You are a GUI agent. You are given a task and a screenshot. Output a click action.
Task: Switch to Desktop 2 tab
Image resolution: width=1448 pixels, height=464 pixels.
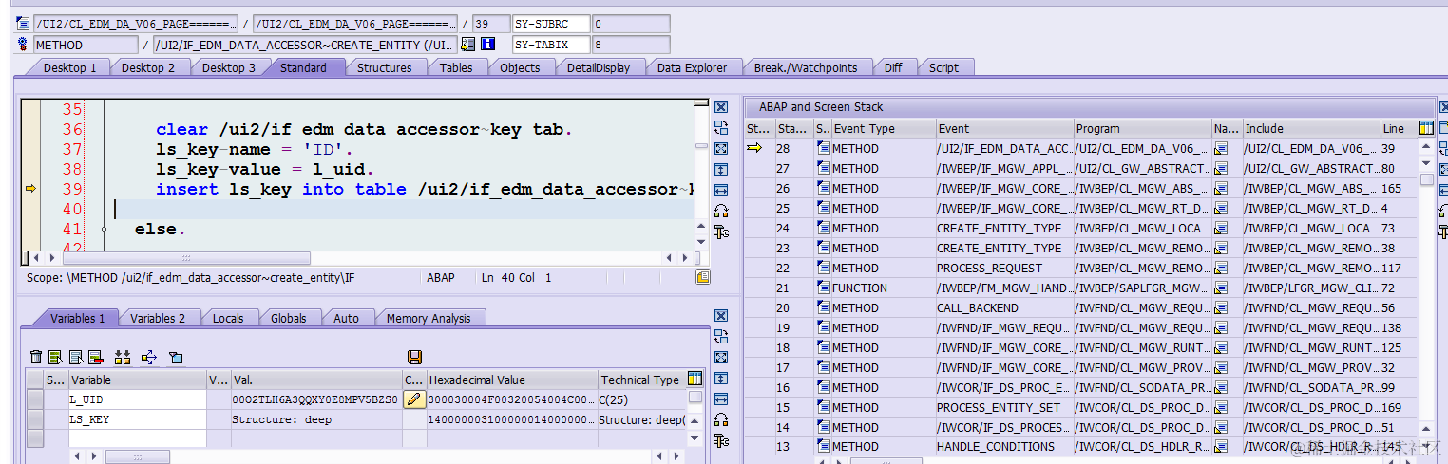point(148,67)
